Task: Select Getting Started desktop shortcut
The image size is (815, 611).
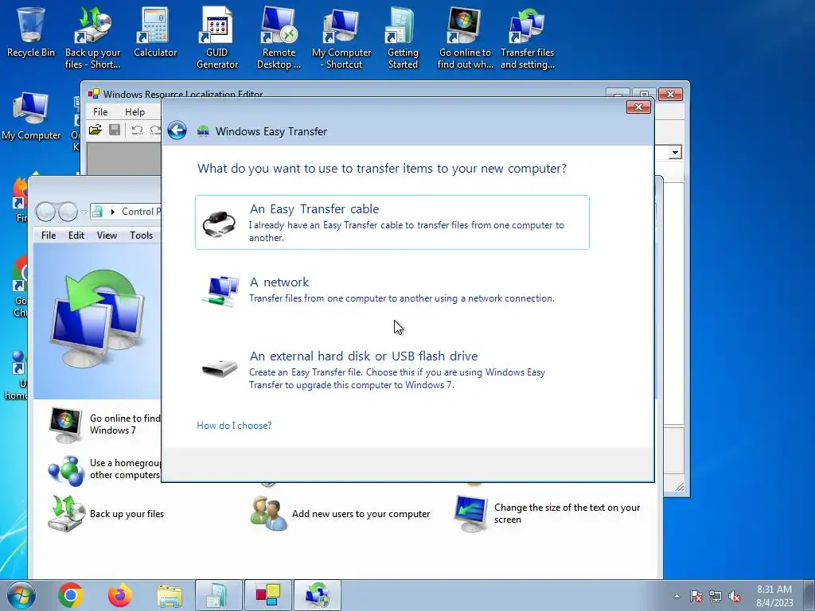Action: (x=403, y=37)
